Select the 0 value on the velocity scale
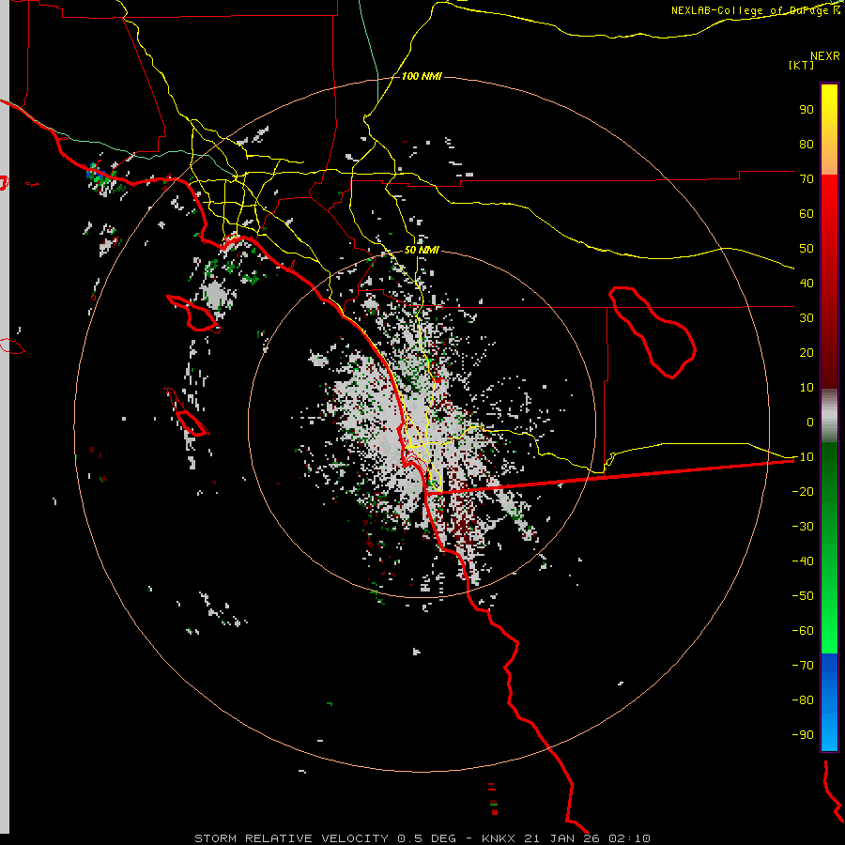Viewport: 845px width, 845px height. (x=810, y=422)
